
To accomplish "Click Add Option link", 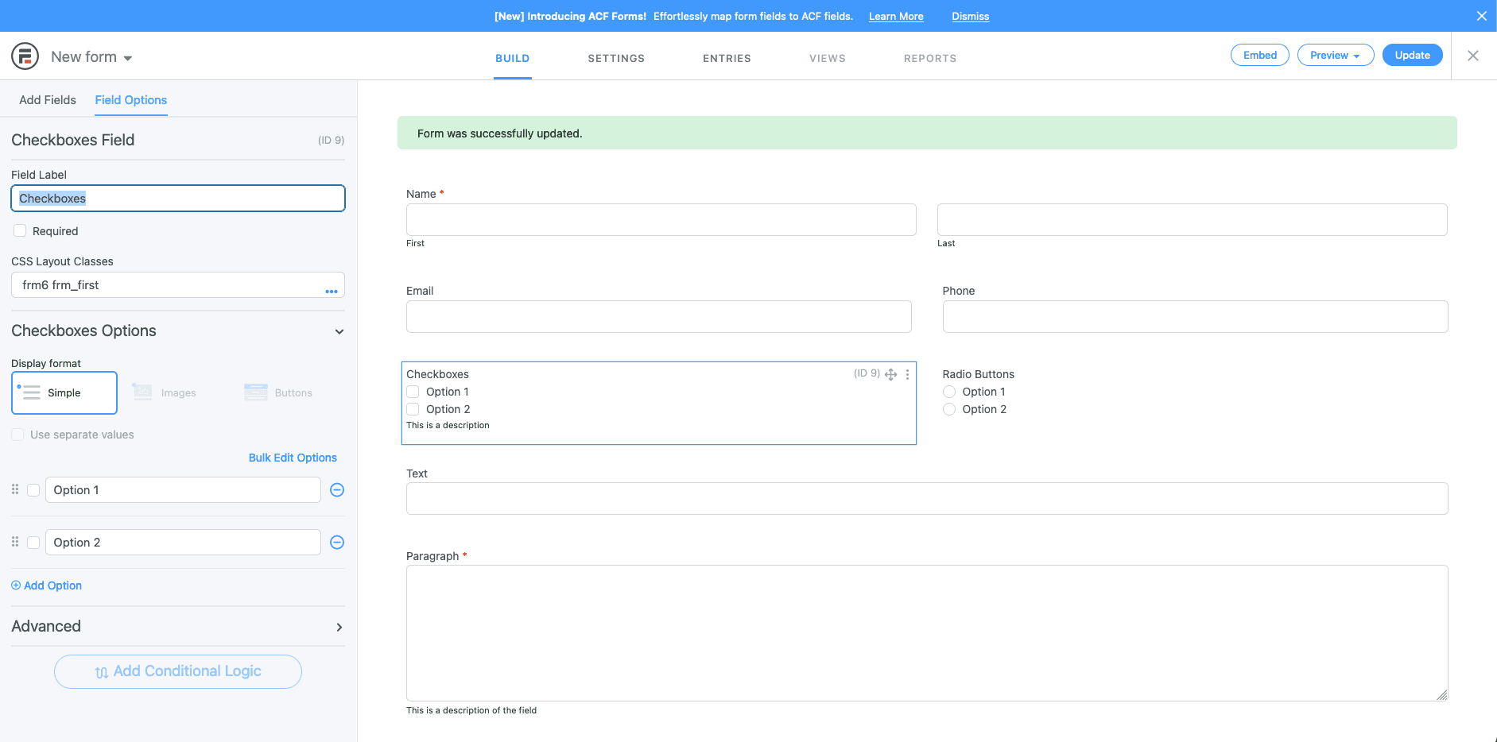I will coord(46,585).
